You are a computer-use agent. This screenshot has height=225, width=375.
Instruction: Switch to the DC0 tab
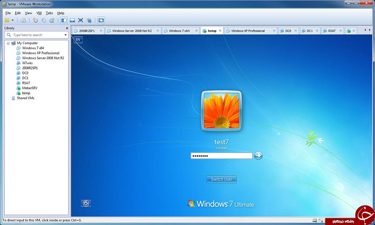(288, 31)
